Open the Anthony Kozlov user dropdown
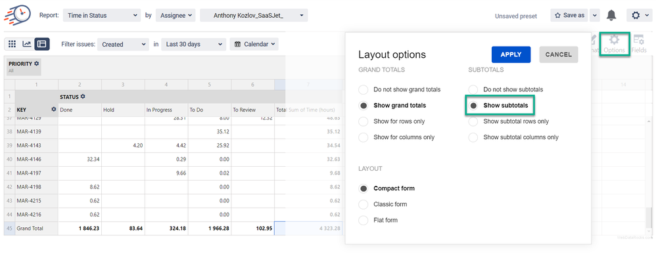The image size is (656, 262). tap(254, 16)
